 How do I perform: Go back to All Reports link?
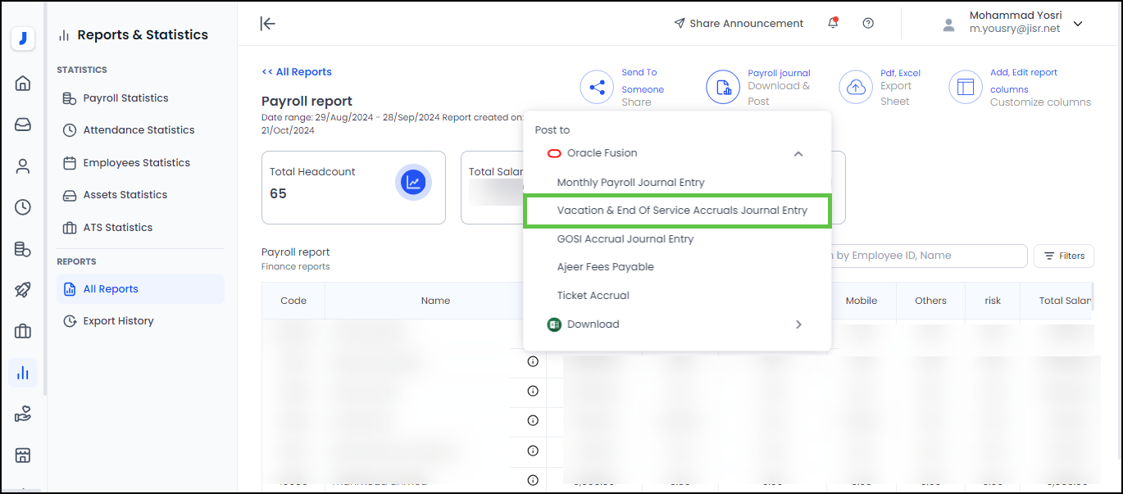(x=297, y=72)
